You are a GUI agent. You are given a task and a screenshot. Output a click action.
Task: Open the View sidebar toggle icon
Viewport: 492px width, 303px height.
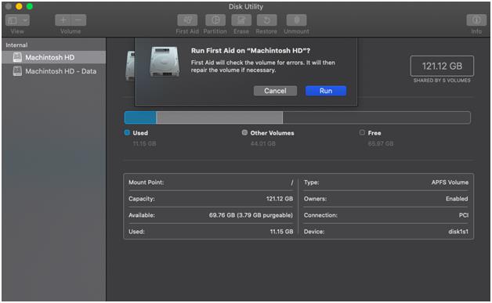coord(12,20)
